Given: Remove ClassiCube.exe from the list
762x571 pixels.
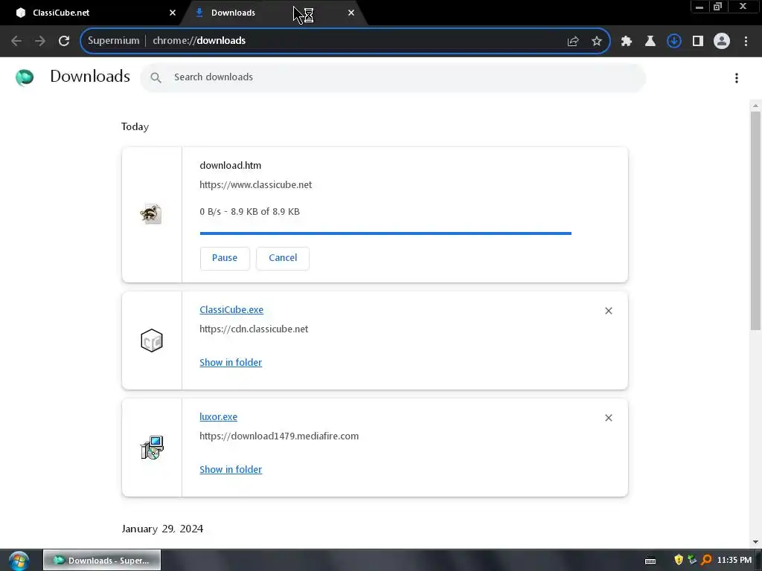Looking at the screenshot, I should [609, 311].
